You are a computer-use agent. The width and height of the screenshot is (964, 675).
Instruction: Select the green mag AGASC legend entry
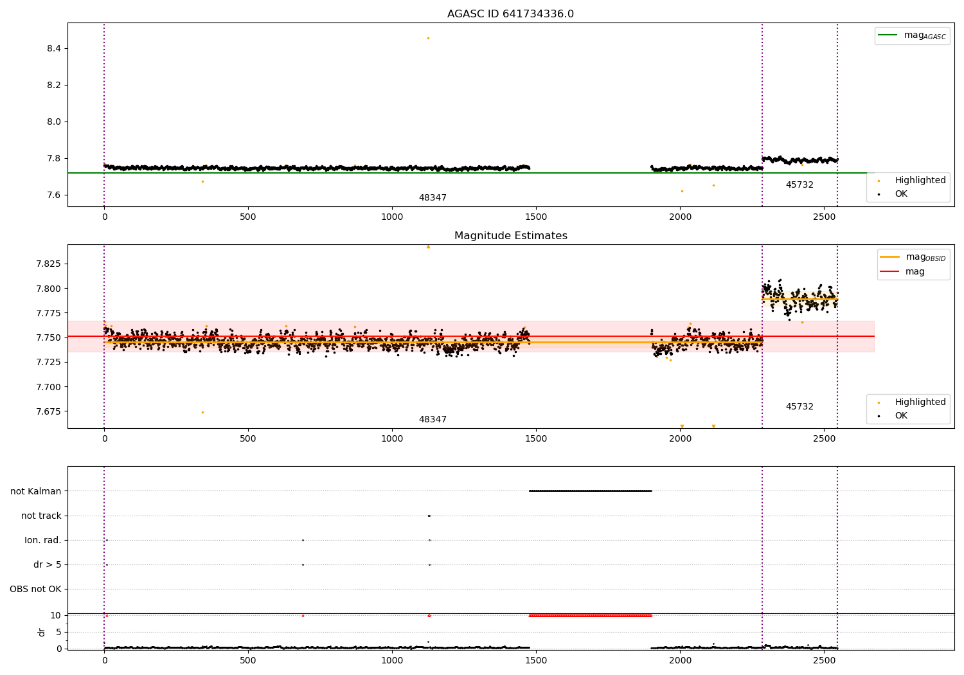coord(912,35)
